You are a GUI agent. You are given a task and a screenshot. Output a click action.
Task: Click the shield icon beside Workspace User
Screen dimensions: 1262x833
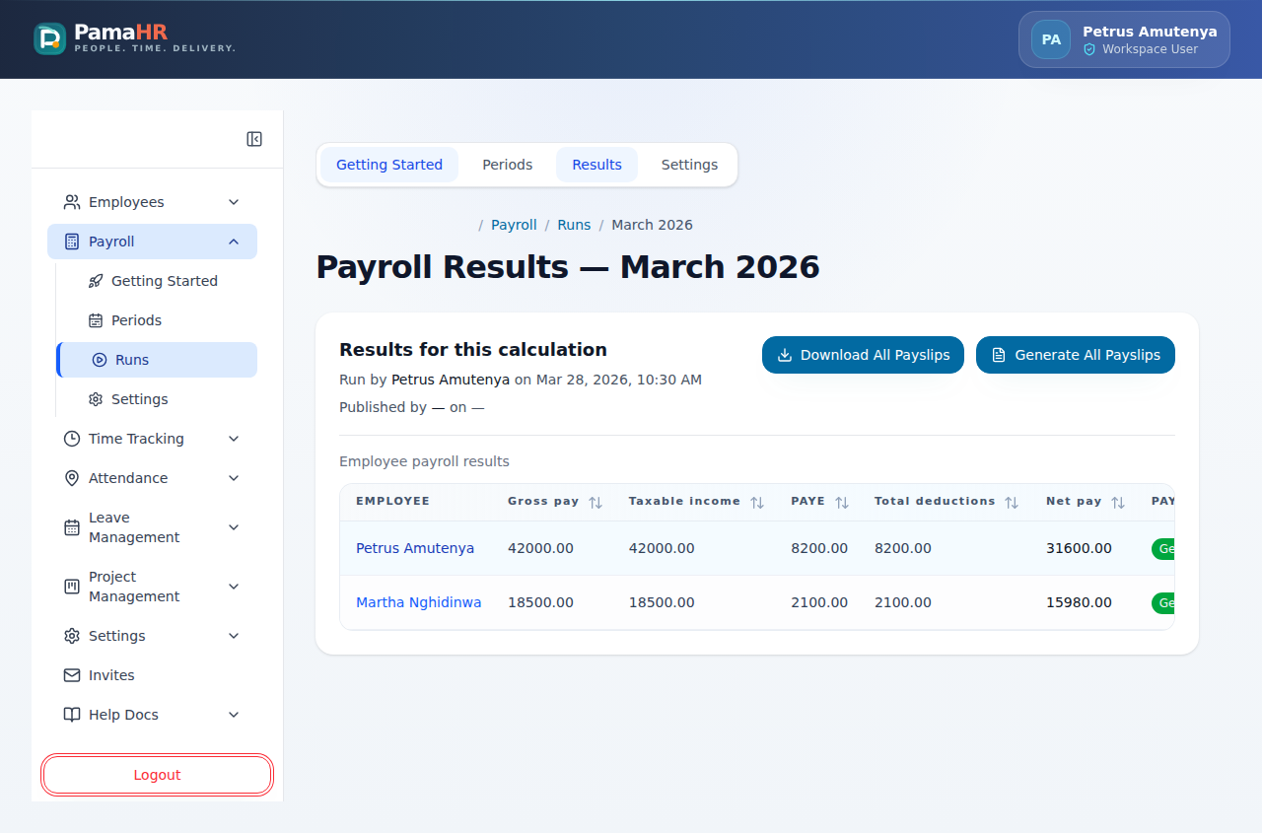[x=1089, y=49]
